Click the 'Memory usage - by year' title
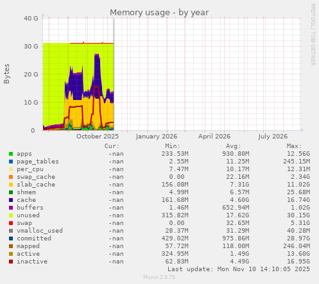 click(x=159, y=13)
